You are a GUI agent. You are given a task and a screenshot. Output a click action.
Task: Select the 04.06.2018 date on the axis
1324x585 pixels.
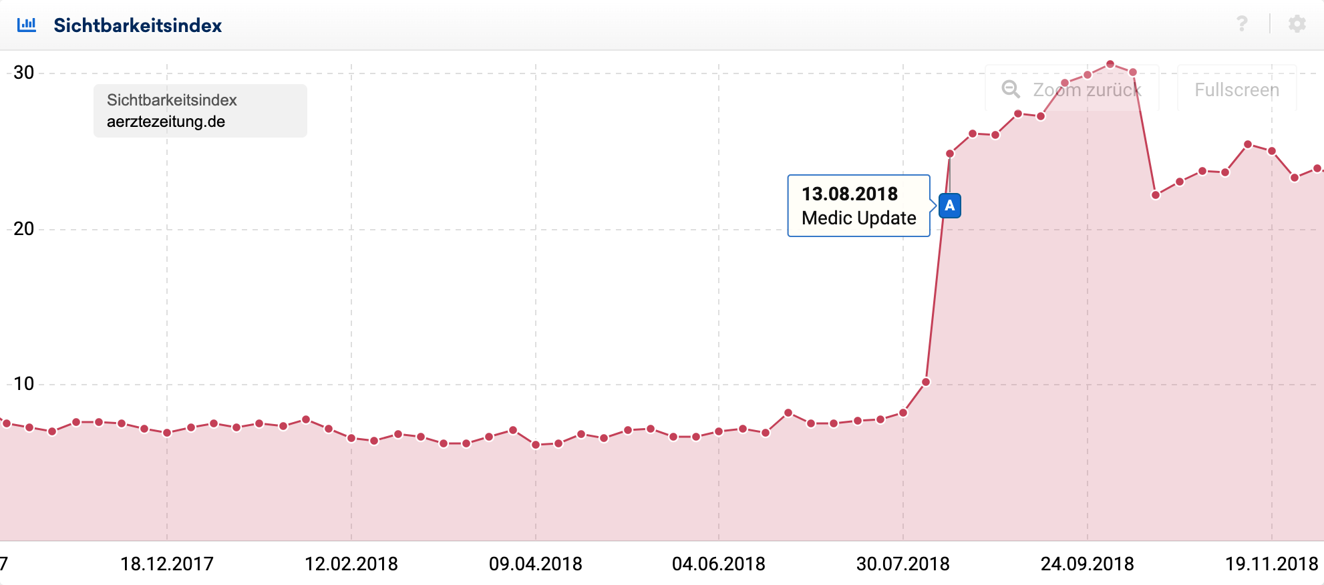tap(719, 564)
